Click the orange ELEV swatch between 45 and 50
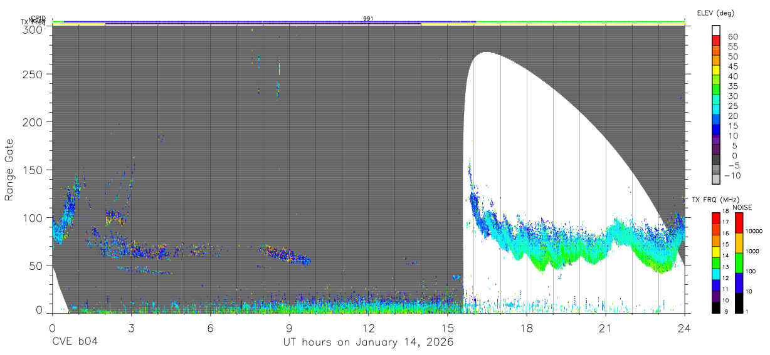 point(716,61)
